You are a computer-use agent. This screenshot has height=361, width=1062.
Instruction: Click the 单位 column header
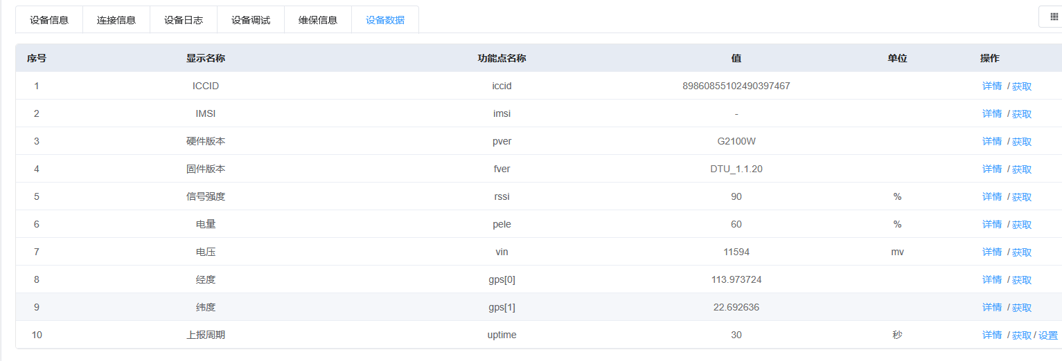click(x=897, y=58)
